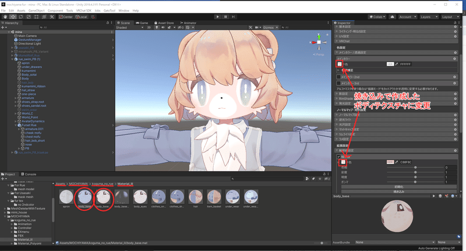Open the Layout dropdown
The image size is (466, 251).
point(450,17)
